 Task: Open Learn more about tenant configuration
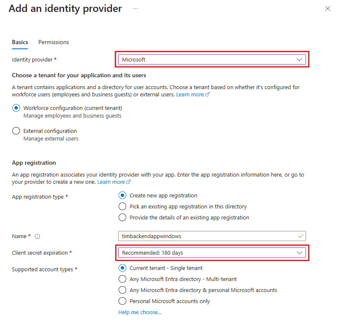tap(191, 94)
